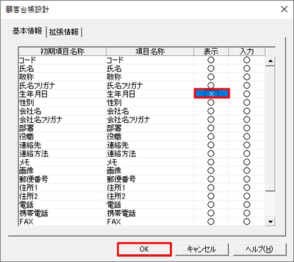Toggle 入力 circle for 会社名 row
The width and height of the screenshot is (294, 262).
247,111
